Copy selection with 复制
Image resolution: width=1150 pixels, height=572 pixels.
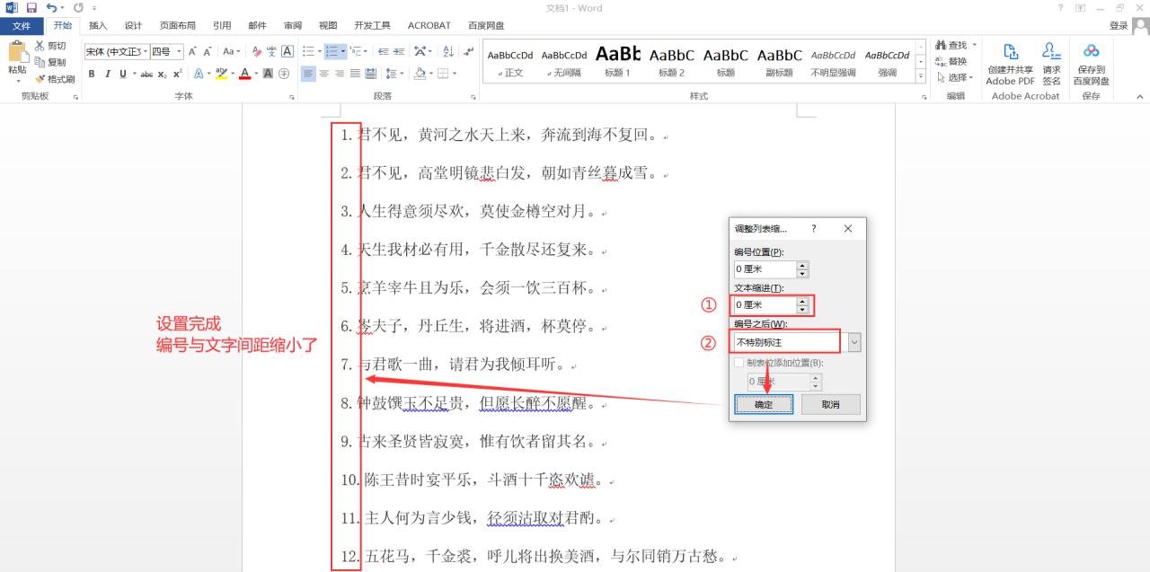click(50, 62)
